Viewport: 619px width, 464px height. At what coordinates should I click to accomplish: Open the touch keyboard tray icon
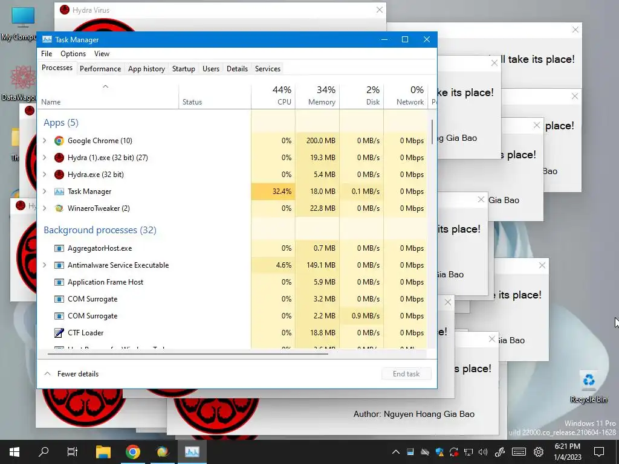[x=519, y=452]
